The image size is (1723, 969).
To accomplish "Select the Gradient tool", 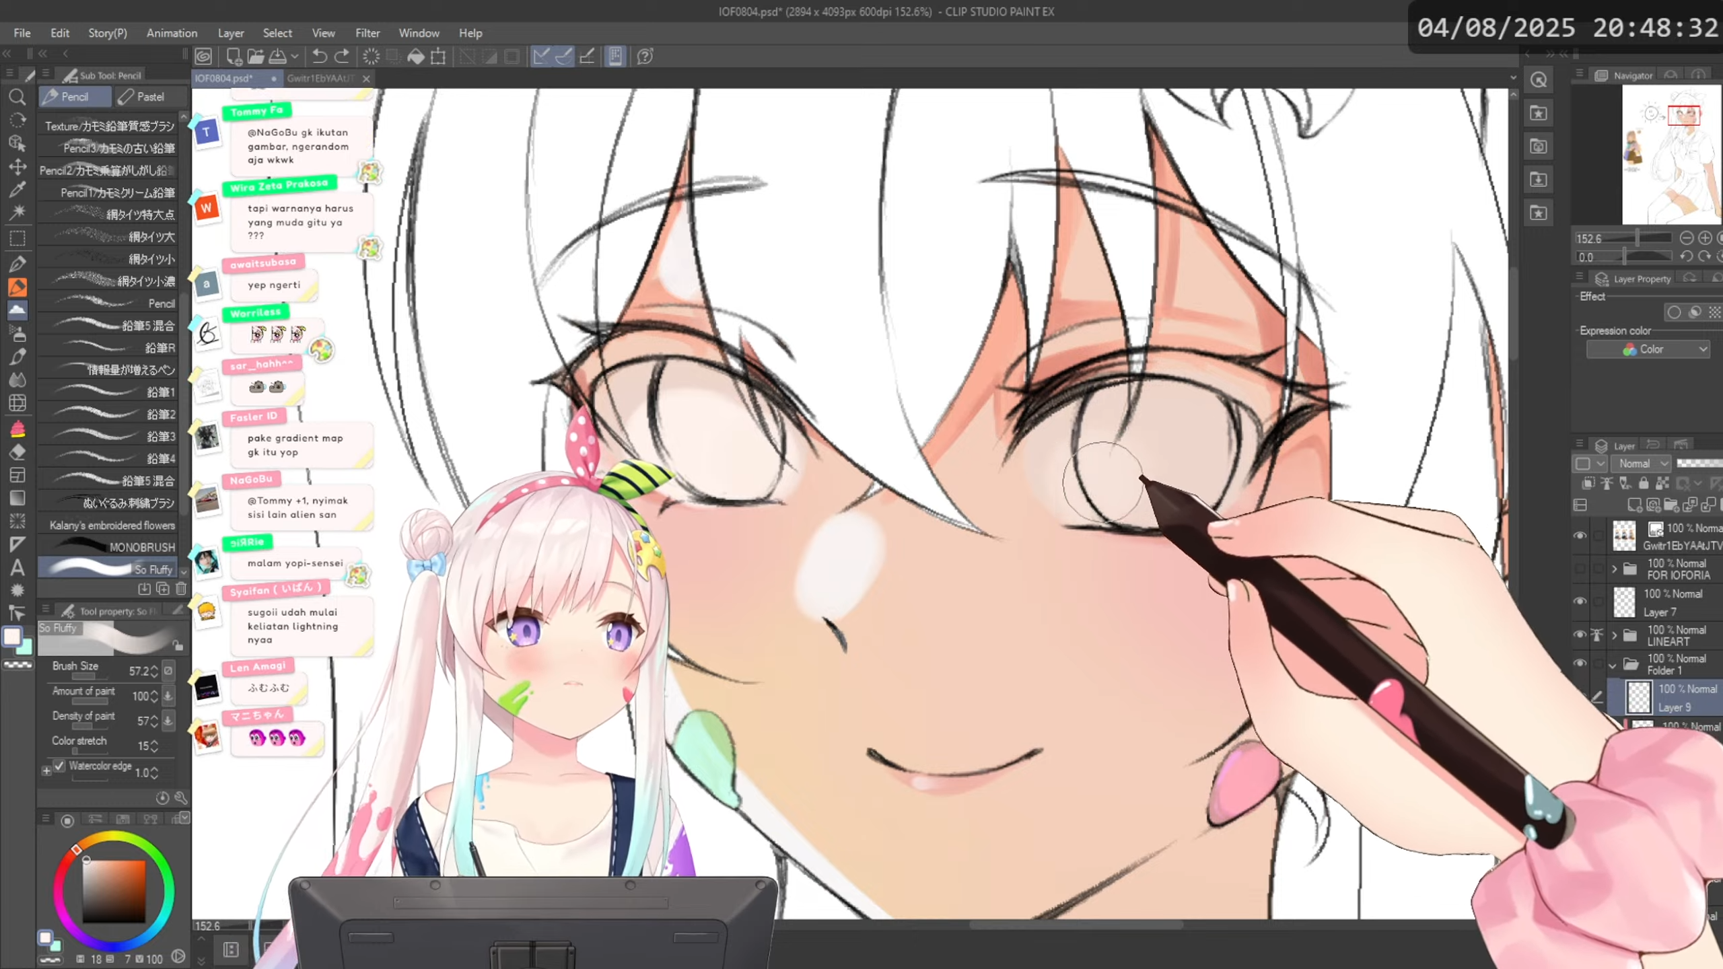I will [x=17, y=499].
